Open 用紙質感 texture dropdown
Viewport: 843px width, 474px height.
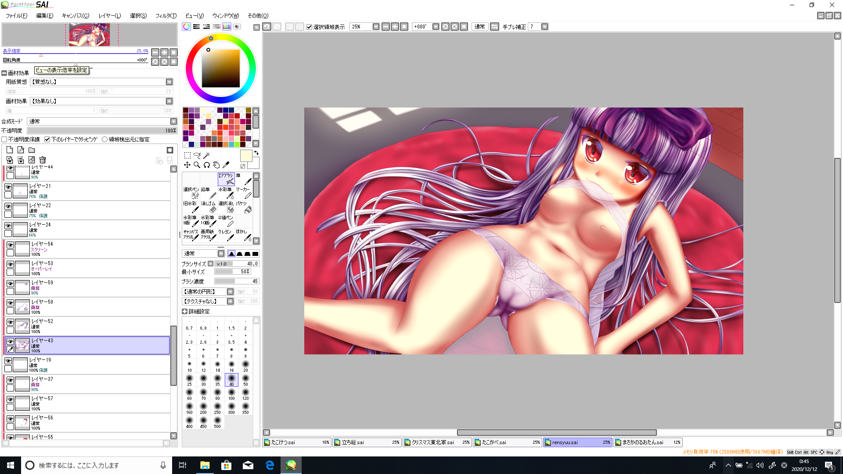pos(169,82)
